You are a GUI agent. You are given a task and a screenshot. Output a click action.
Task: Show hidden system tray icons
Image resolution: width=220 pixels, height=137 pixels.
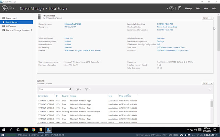pyautogui.click(x=188, y=130)
